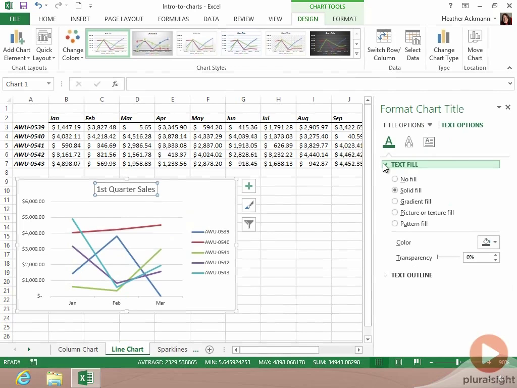Click the Transparency slider handle
517x388 pixels.
tap(438, 257)
